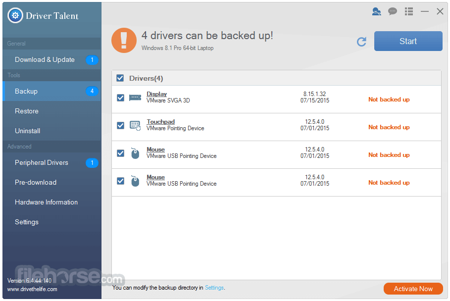Click the Display driver card icon

[135, 98]
